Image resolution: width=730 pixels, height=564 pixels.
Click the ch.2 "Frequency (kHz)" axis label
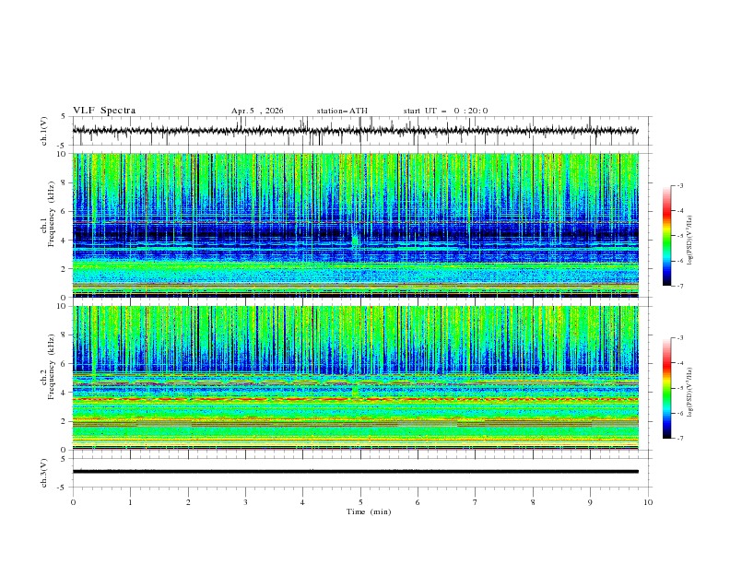pyautogui.click(x=52, y=367)
